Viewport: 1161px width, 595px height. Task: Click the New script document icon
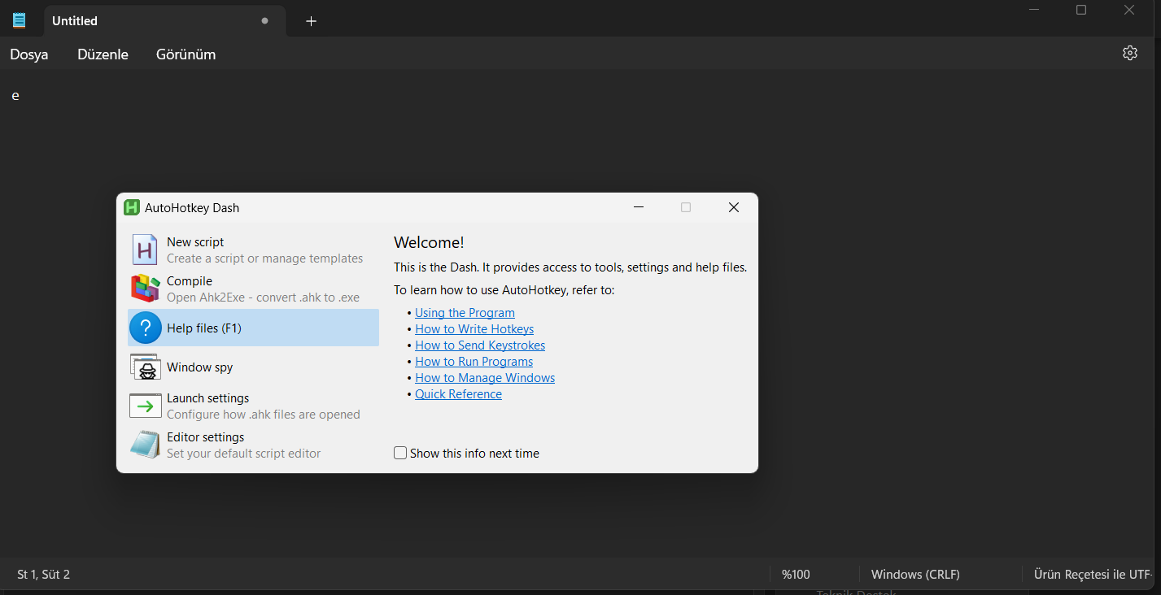[145, 250]
